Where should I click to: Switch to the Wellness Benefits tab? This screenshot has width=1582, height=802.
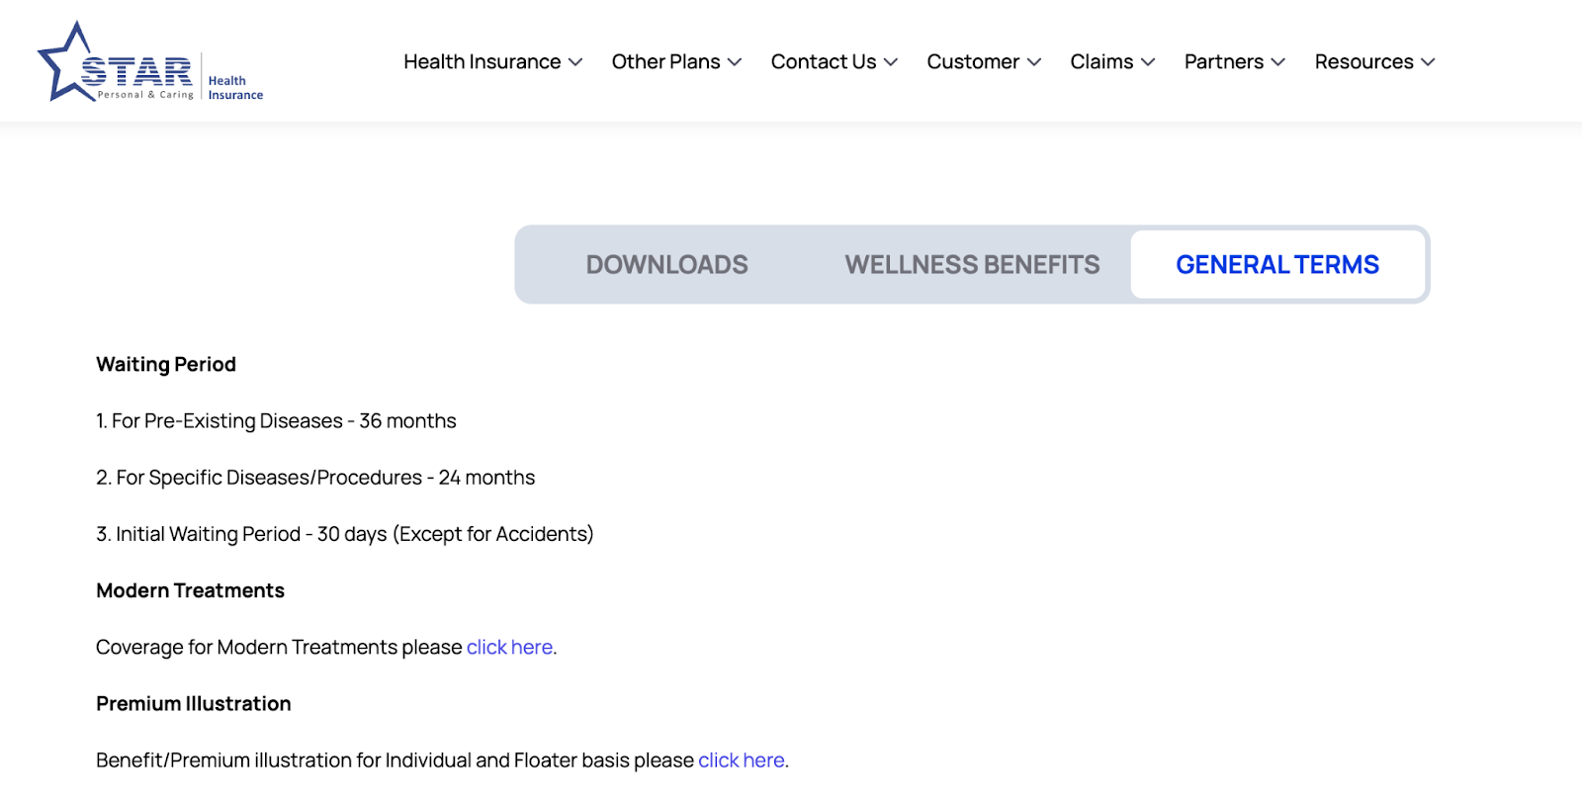972,264
